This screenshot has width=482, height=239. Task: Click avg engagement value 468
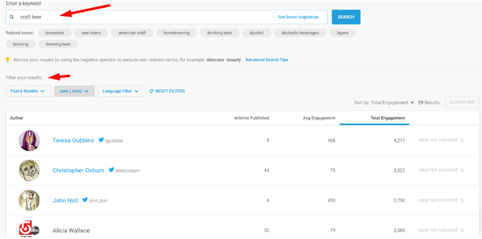tap(331, 141)
